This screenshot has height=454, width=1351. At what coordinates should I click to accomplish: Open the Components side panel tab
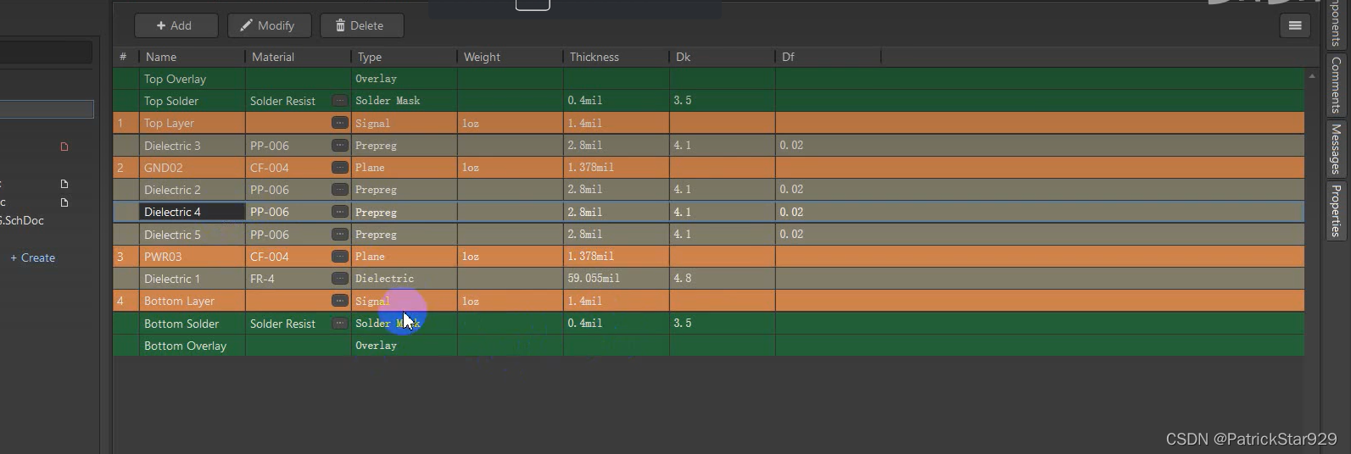click(x=1336, y=24)
